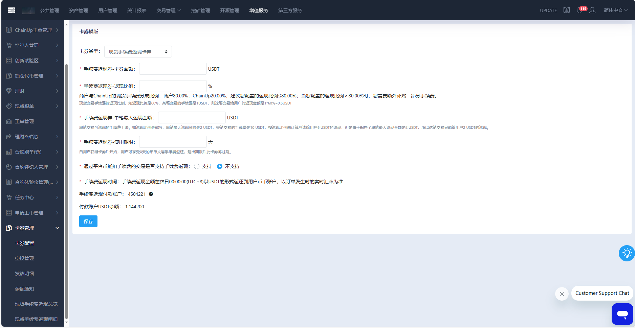Image resolution: width=635 pixels, height=328 pixels.
Task: Click the 理财&矿池 share icon
Action: pos(9,137)
